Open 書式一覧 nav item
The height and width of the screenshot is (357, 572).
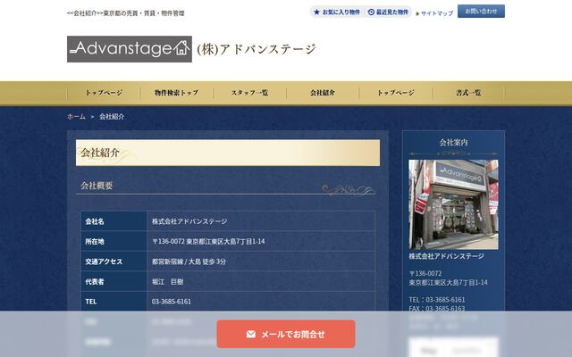(x=468, y=93)
